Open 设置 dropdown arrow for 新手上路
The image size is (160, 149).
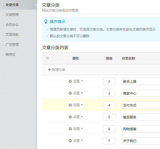tap(82, 81)
